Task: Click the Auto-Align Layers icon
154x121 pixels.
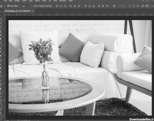Action: tap(114, 6)
